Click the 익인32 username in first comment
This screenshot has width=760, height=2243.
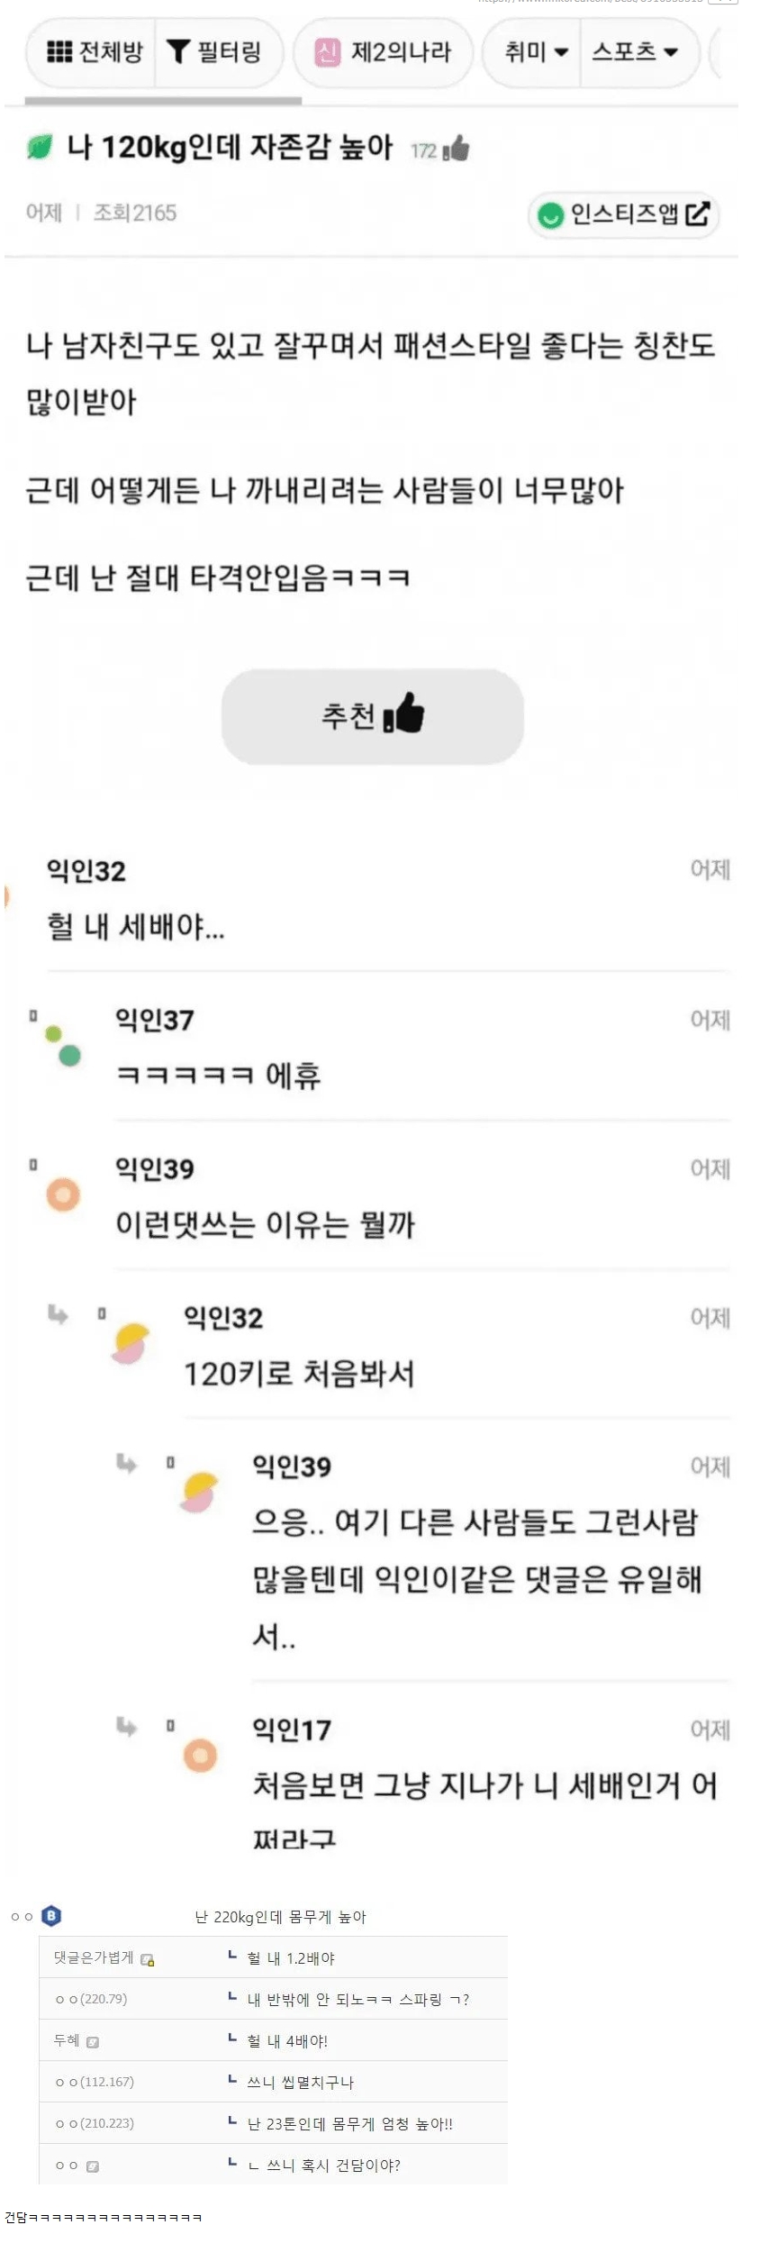(86, 871)
